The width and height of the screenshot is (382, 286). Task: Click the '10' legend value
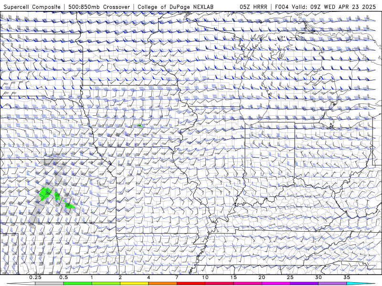click(x=205, y=277)
